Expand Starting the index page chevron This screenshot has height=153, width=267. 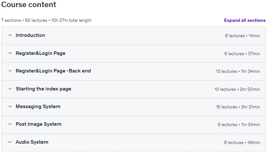click(x=10, y=89)
